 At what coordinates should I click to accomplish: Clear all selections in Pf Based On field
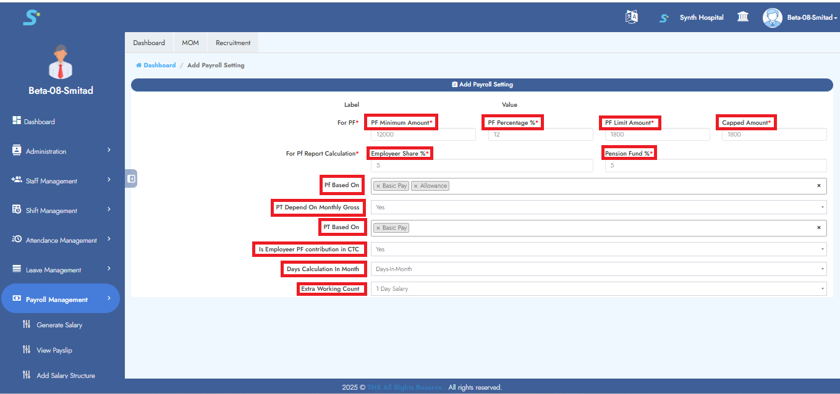click(x=818, y=185)
